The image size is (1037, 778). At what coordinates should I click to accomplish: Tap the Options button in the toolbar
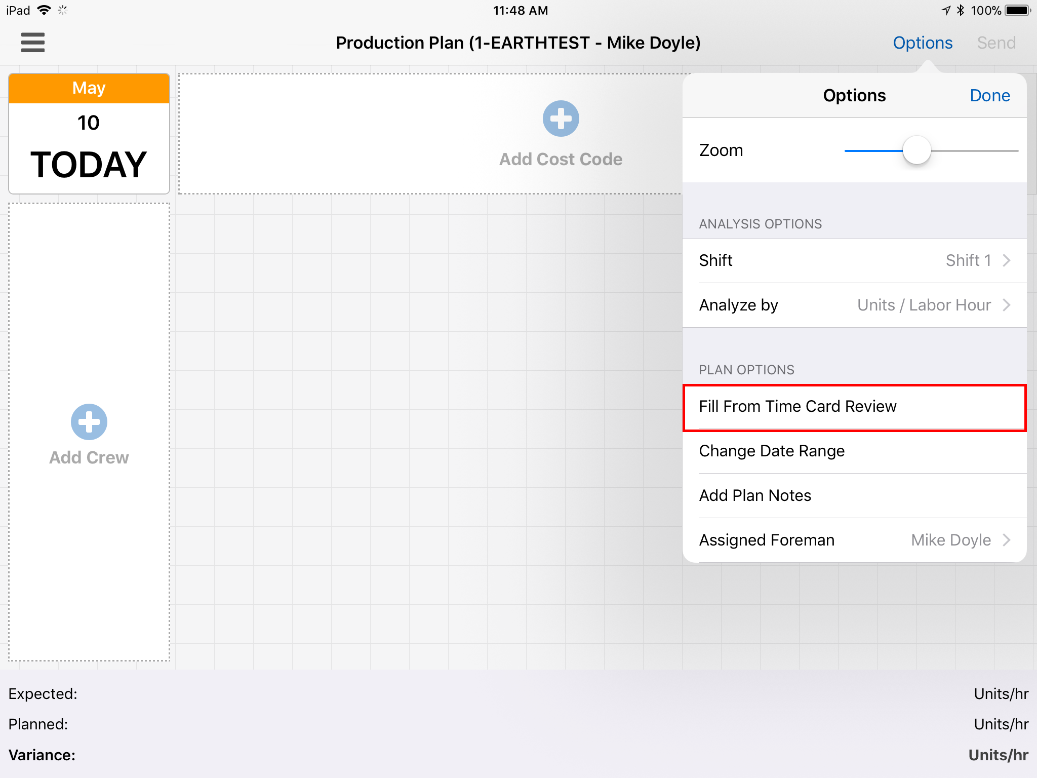pyautogui.click(x=922, y=43)
